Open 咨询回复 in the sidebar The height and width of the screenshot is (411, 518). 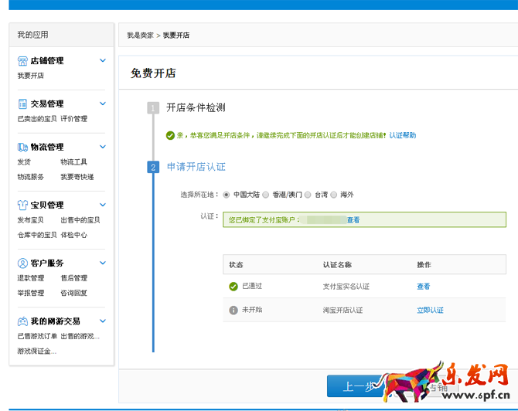74,293
